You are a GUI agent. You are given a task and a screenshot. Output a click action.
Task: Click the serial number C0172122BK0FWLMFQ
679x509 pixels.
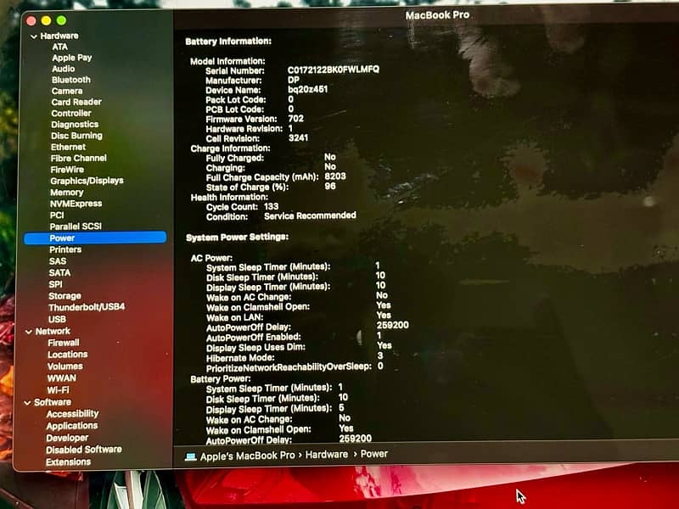[333, 70]
